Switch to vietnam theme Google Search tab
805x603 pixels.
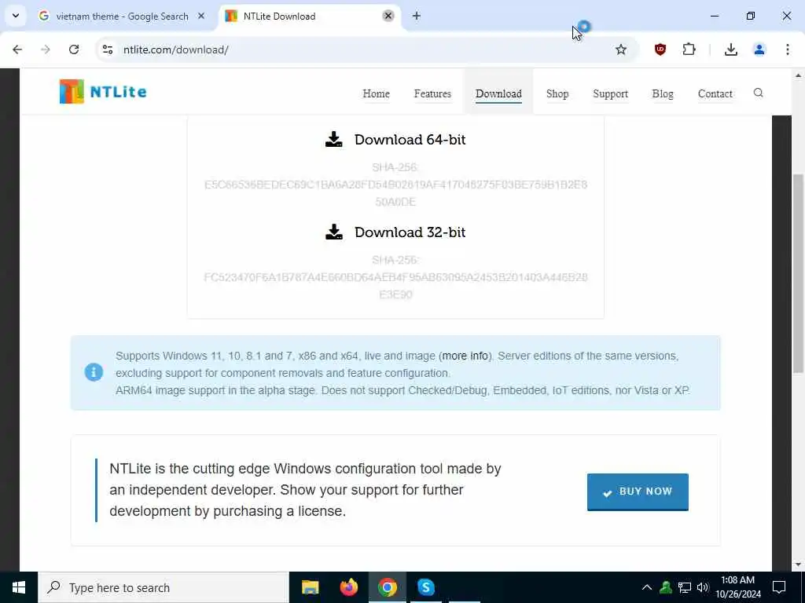pos(122,16)
